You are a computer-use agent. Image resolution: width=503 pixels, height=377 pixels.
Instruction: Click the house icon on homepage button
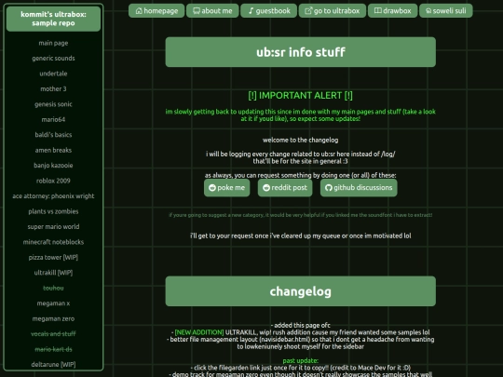(x=139, y=11)
